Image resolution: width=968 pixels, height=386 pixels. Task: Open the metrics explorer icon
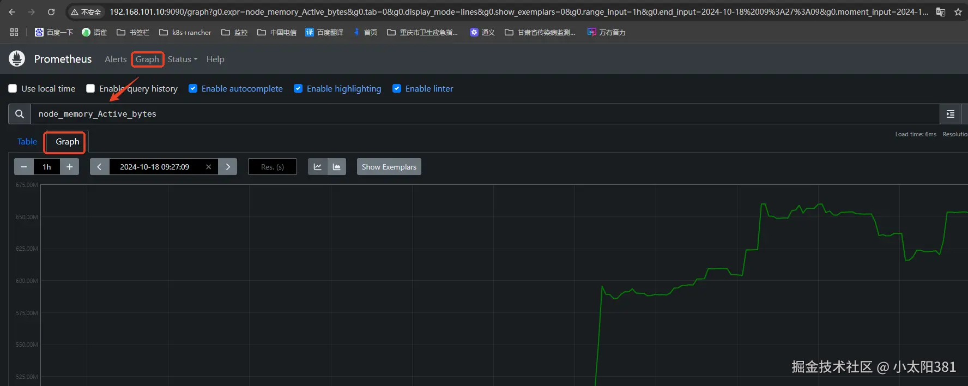[950, 114]
